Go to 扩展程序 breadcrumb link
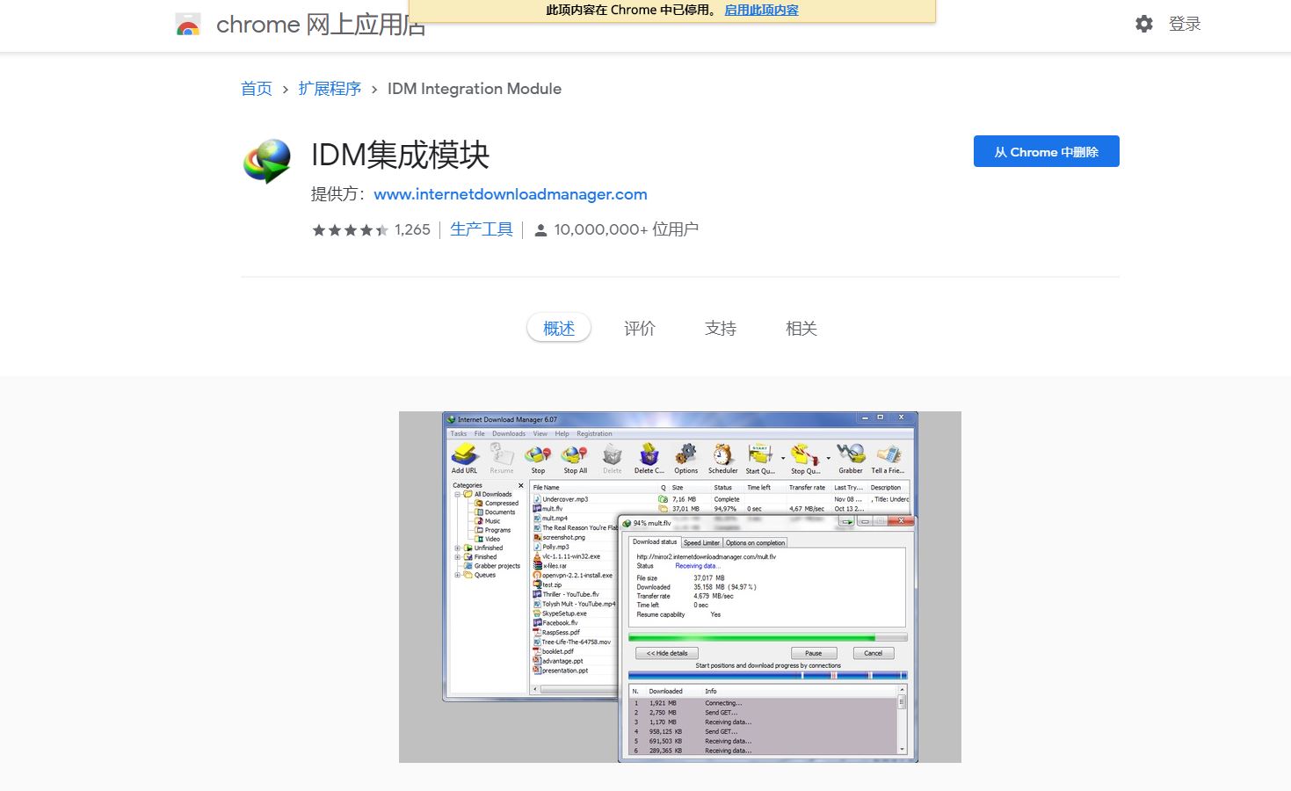Image resolution: width=1291 pixels, height=791 pixels. point(330,89)
